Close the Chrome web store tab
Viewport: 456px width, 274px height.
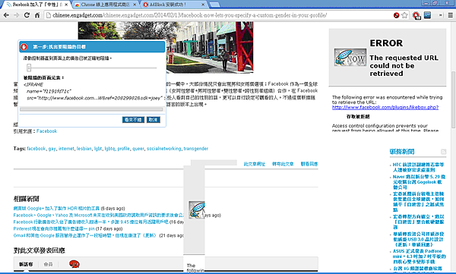click(x=135, y=5)
